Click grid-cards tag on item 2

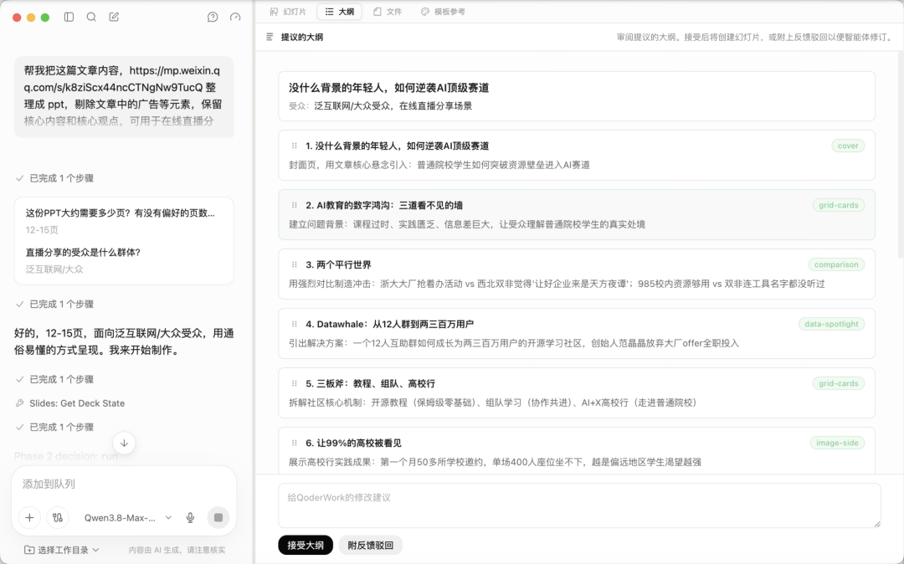(838, 205)
